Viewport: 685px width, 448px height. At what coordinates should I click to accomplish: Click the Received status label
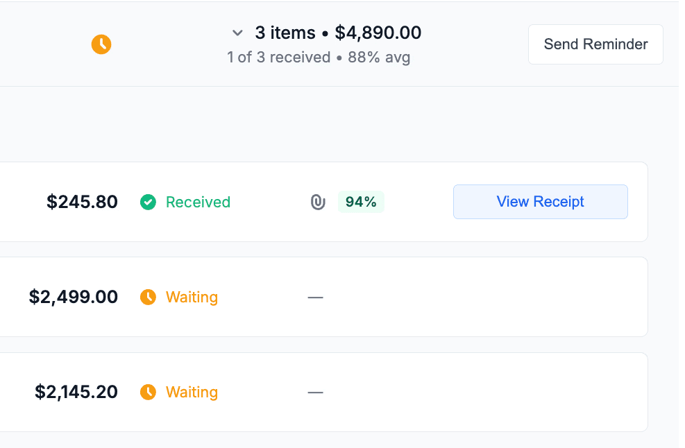point(198,202)
